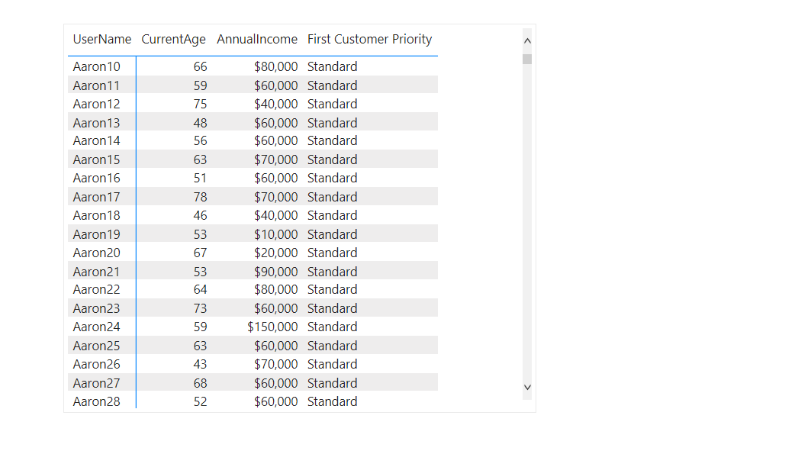Click Standard priority cell for Aaron12
The image size is (811, 467).
point(332,104)
